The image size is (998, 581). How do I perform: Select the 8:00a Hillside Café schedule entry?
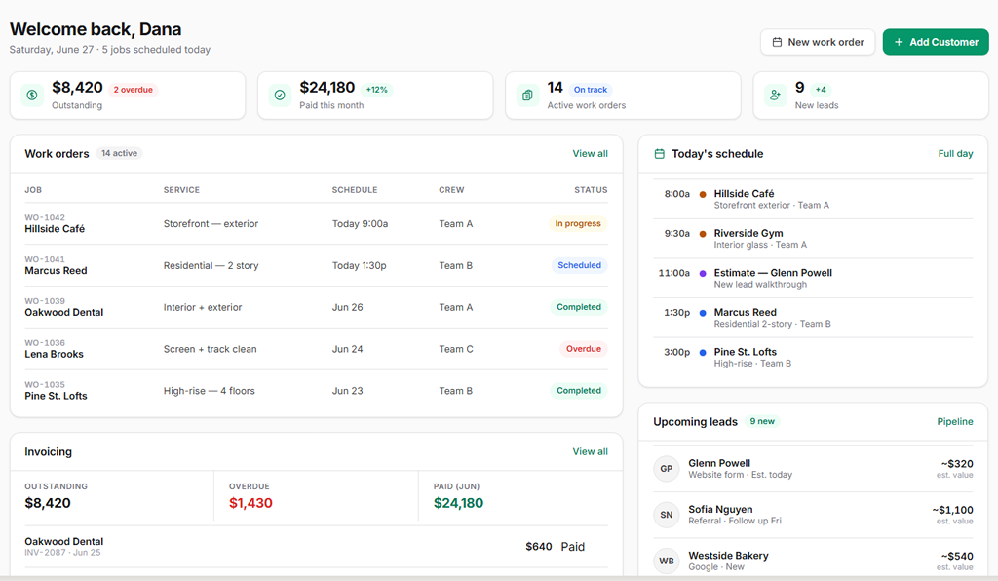(813, 199)
